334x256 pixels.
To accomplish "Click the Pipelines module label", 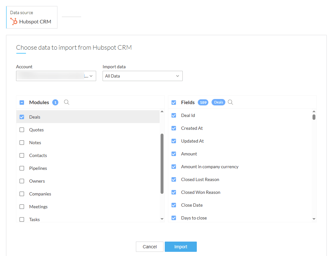I will pyautogui.click(x=38, y=168).
